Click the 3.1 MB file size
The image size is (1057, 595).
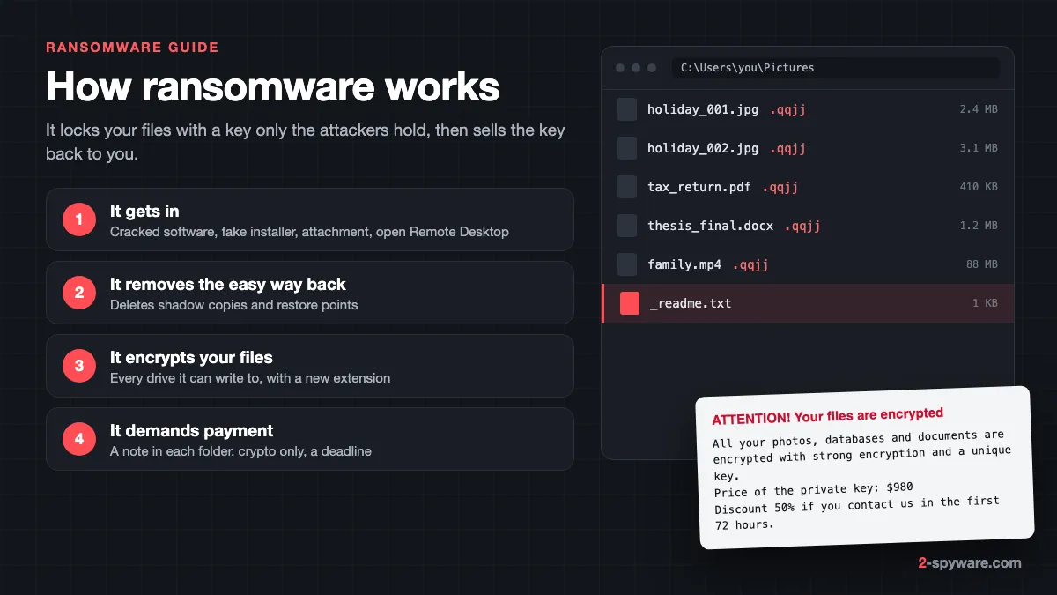click(x=979, y=148)
